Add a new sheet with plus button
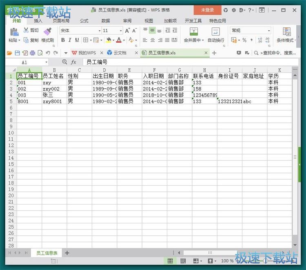306x270 pixels. point(67,253)
